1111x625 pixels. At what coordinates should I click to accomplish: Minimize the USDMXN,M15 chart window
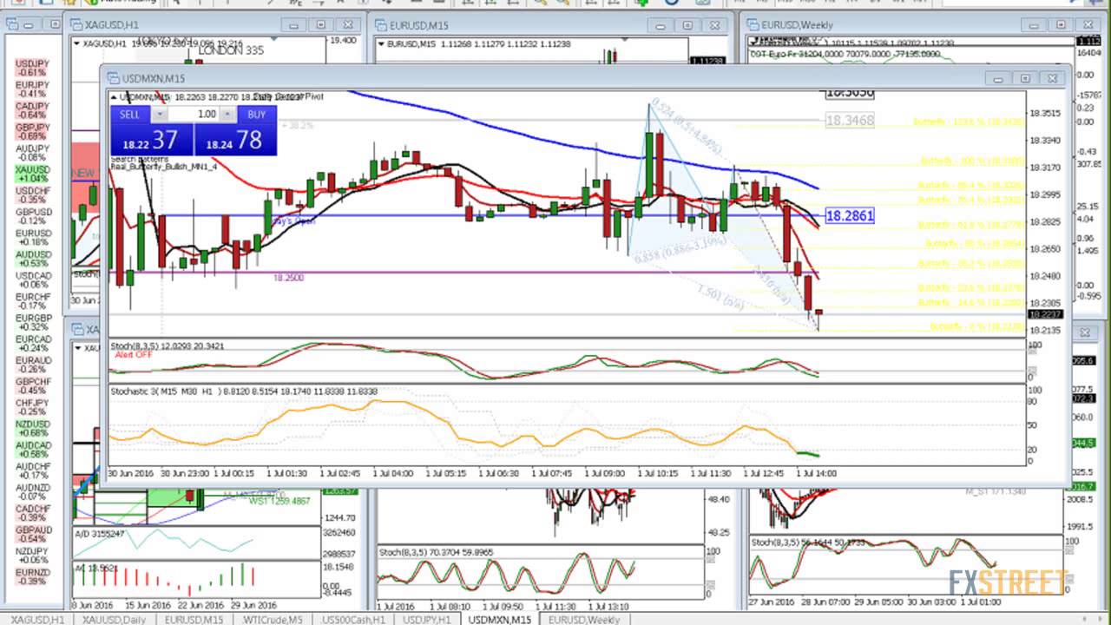coord(998,78)
